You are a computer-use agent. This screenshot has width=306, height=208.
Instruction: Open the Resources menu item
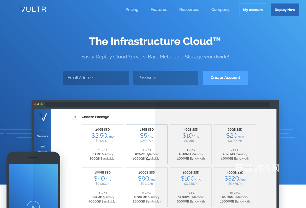pyautogui.click(x=189, y=10)
